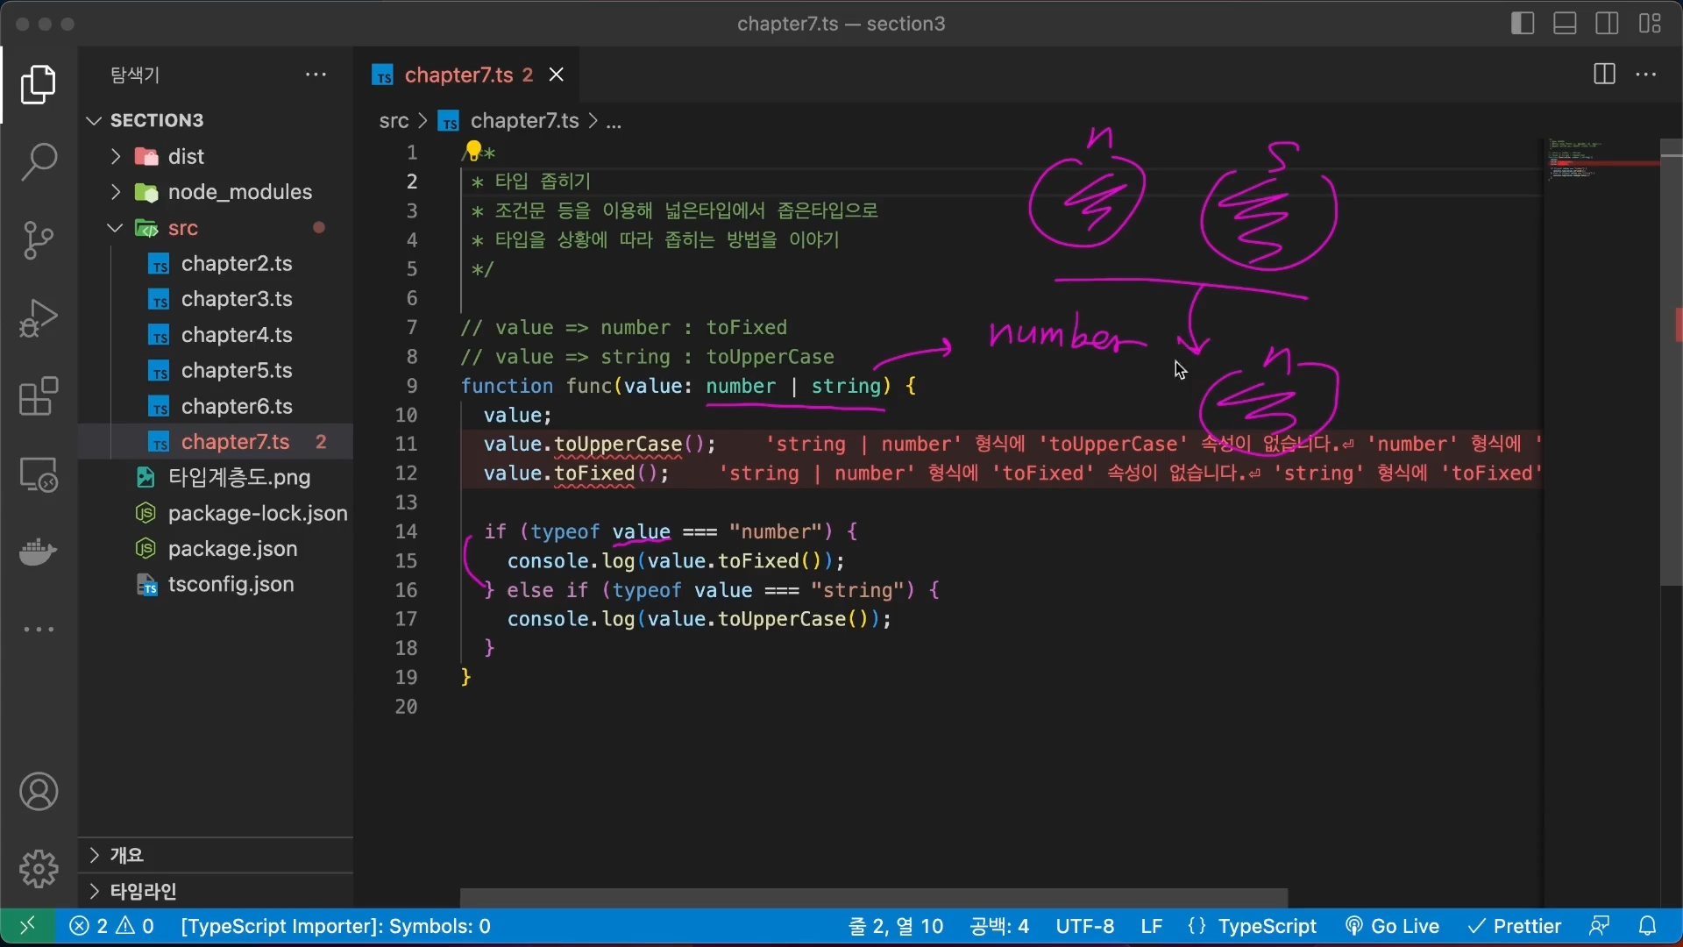Expand the node_modules folder
Screen dimensions: 1683x947
pyautogui.click(x=239, y=192)
